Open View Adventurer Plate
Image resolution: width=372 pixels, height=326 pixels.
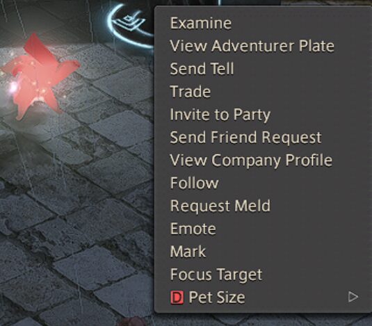(252, 46)
